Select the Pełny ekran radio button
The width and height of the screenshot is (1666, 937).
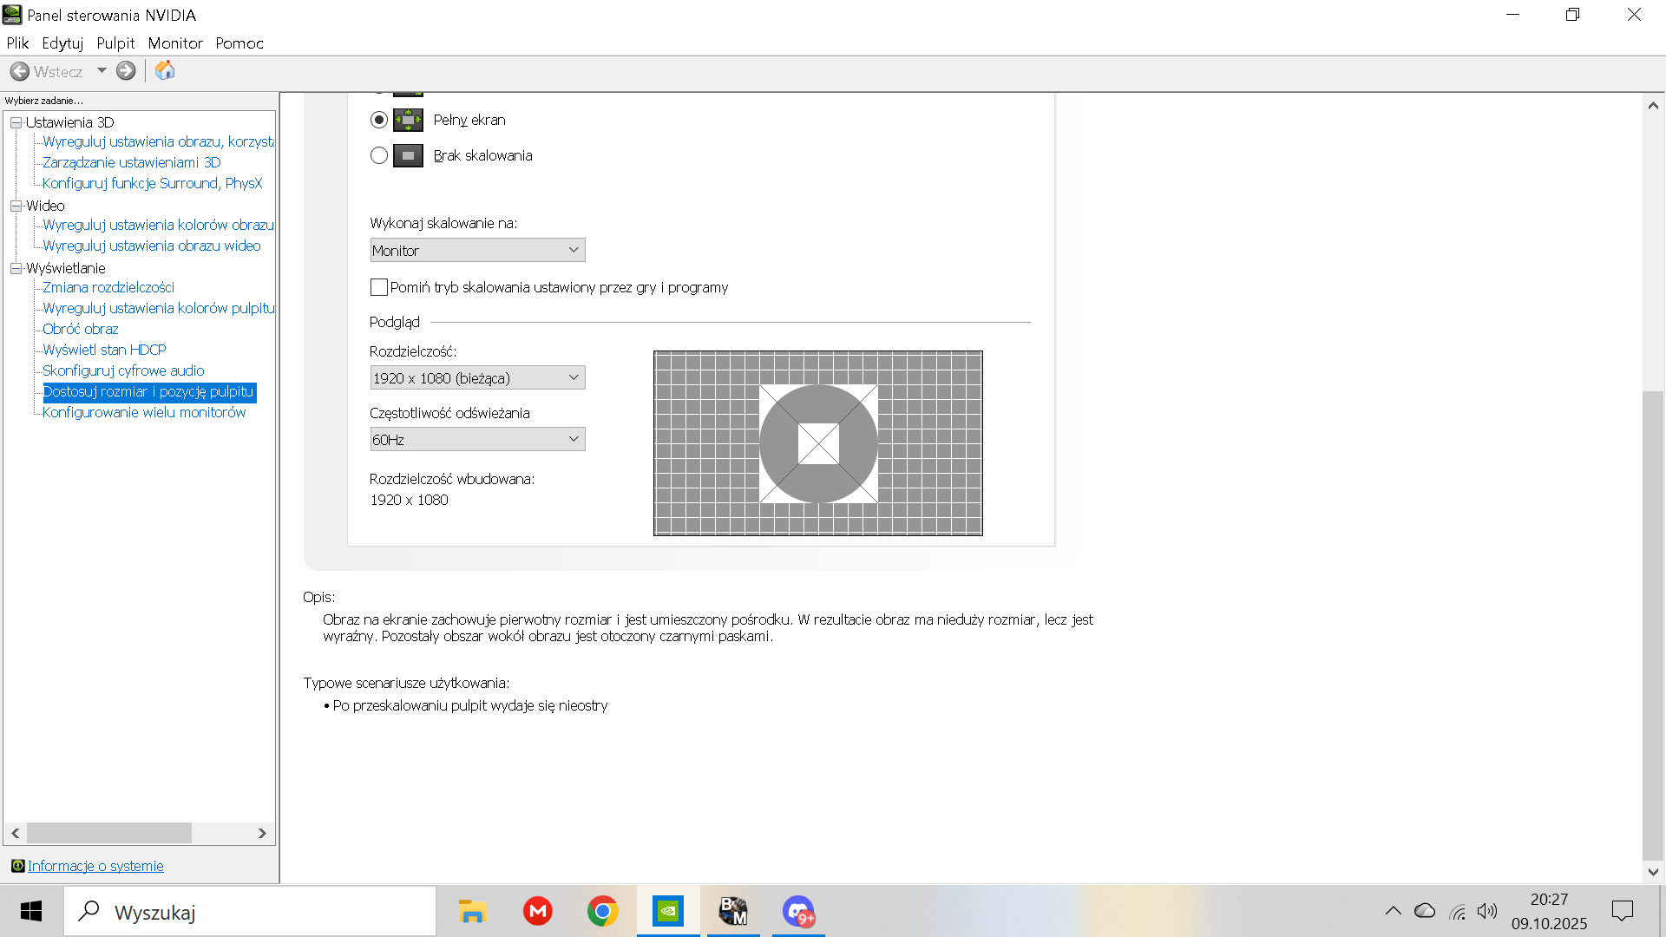(x=379, y=120)
